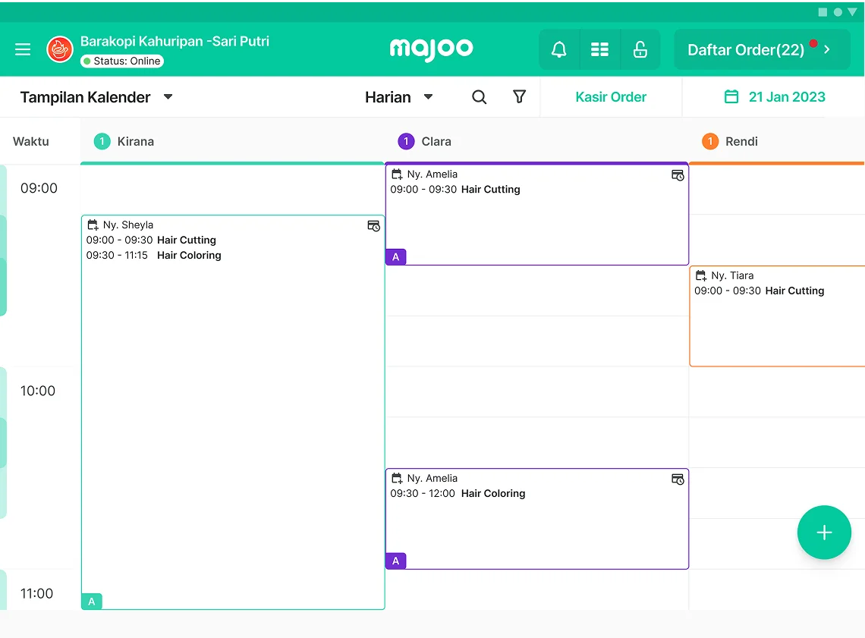
Task: Open the hamburger menu
Action: [23, 49]
